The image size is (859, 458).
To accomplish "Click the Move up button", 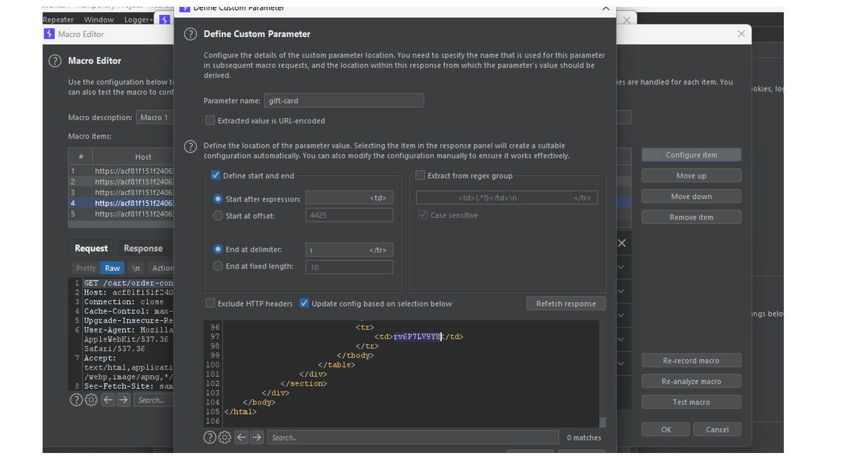I will [x=691, y=176].
